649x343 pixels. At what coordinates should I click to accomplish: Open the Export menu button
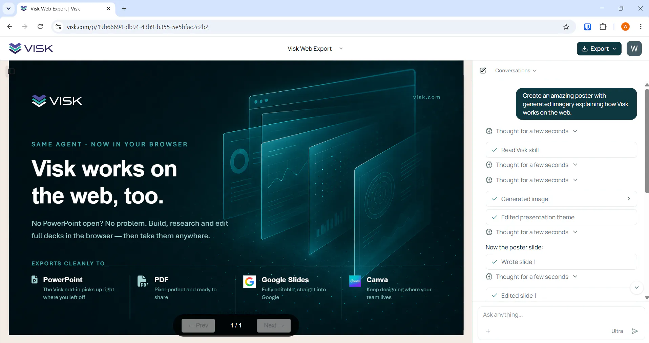click(599, 49)
